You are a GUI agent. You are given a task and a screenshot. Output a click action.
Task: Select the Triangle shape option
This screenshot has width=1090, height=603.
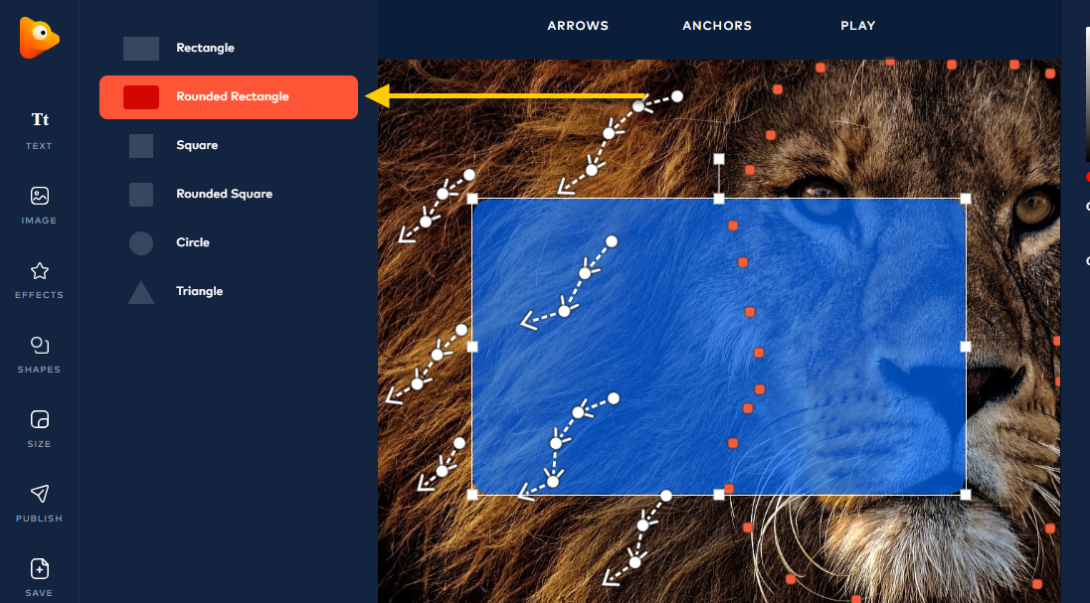[x=229, y=291]
